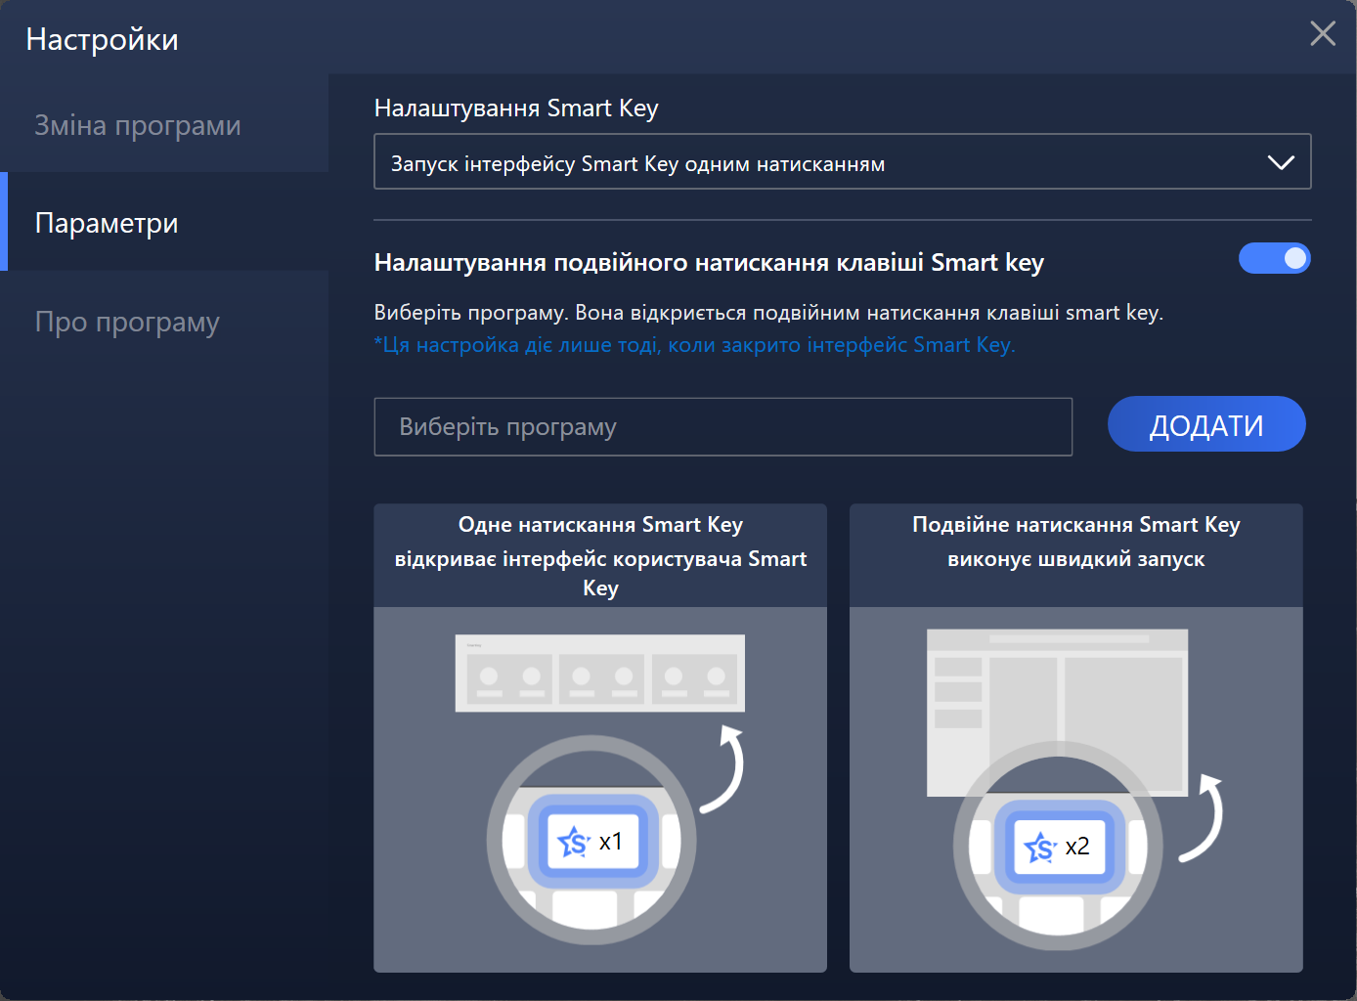Select the Параметри sidebar tab
The image size is (1357, 1001).
pos(164,223)
